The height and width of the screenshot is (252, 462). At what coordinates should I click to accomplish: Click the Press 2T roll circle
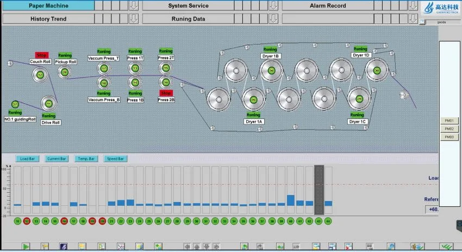[166, 68]
